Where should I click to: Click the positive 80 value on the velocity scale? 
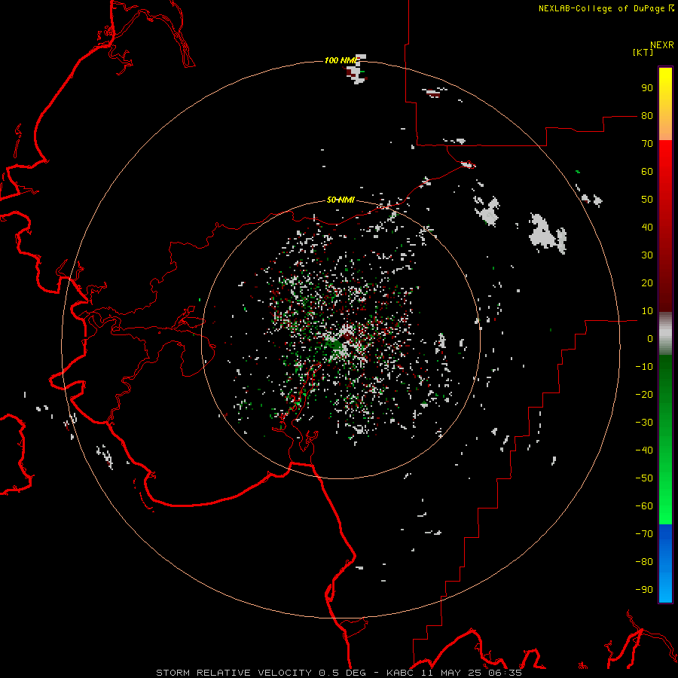647,116
